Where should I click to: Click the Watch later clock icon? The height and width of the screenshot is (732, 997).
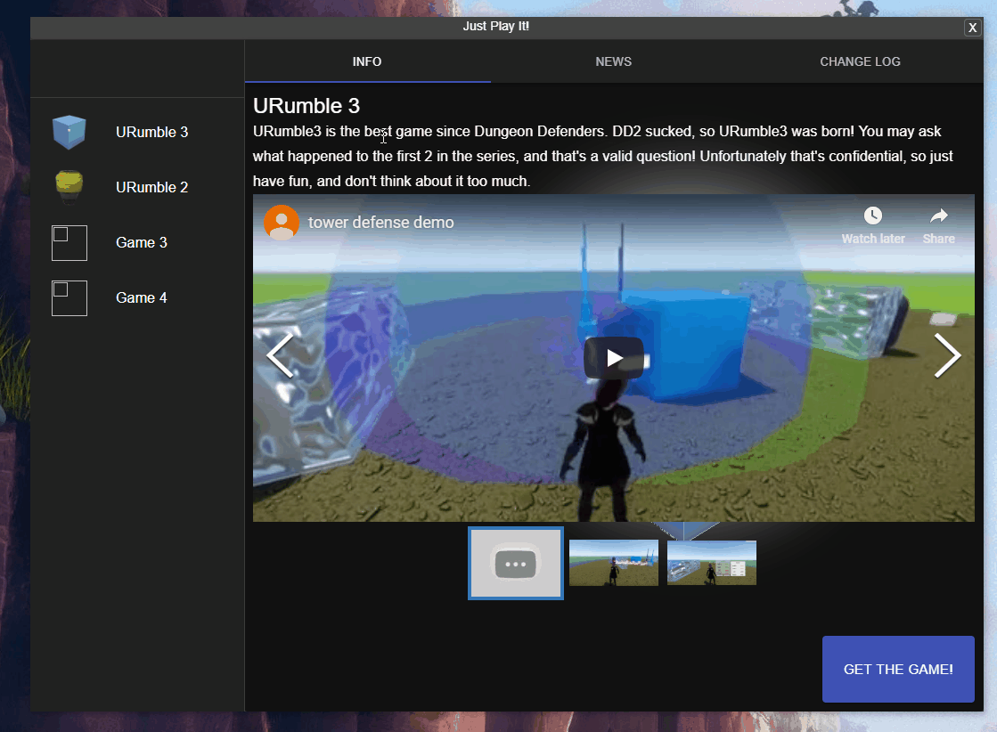click(873, 216)
